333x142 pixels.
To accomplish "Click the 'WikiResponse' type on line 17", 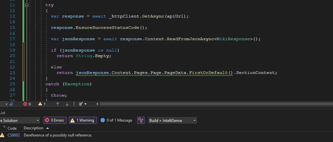I will point(233,39).
